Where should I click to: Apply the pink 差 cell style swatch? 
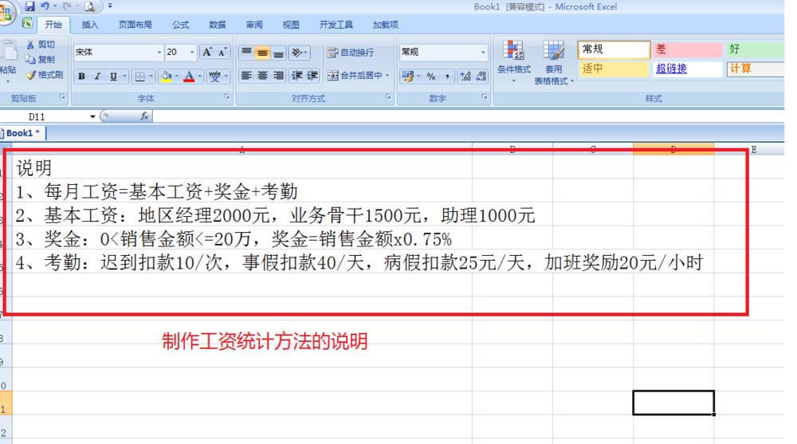coord(686,49)
